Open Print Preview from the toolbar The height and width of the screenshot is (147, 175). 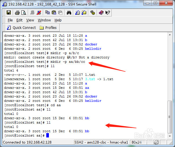23,13
